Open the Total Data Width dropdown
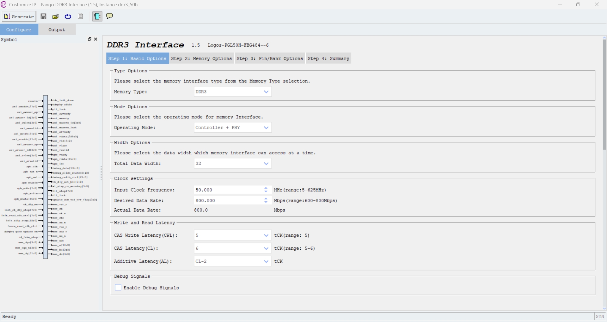 point(233,164)
